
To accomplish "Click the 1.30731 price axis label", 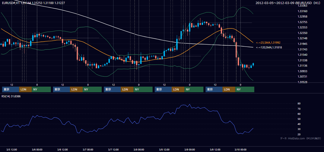I will (302, 77).
